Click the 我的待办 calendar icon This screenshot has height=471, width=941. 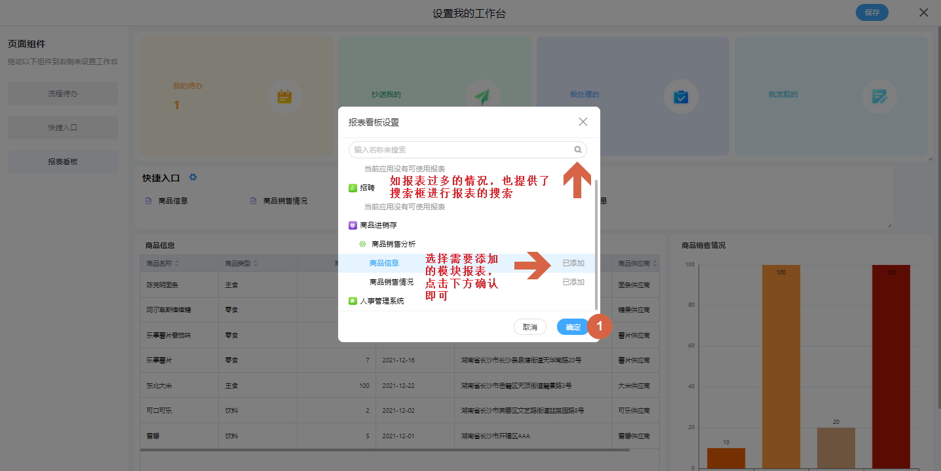pyautogui.click(x=284, y=97)
